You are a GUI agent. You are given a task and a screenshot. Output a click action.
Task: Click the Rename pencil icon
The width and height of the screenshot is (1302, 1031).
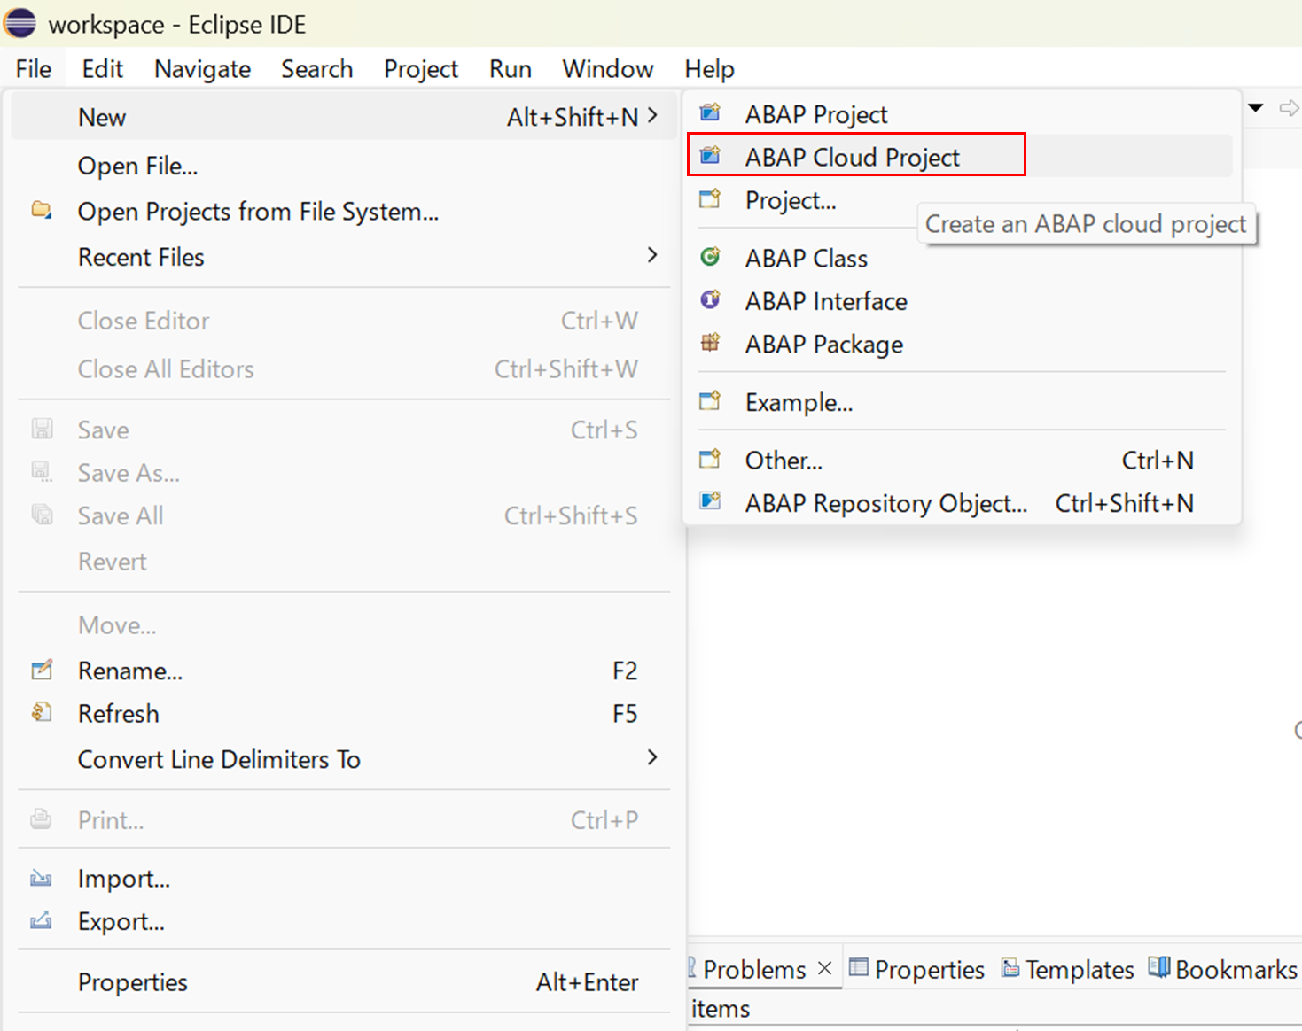pyautogui.click(x=42, y=670)
